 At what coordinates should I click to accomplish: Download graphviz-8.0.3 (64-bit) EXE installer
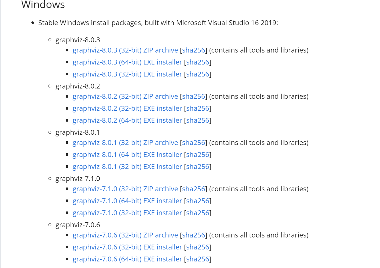coord(127,62)
